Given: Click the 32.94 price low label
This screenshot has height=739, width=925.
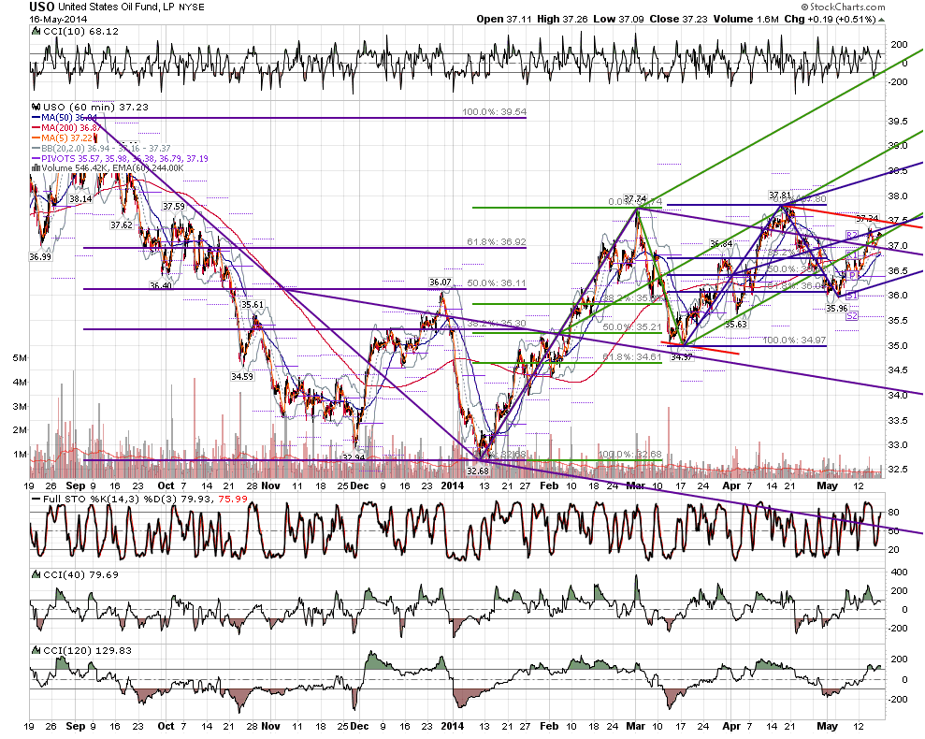Looking at the screenshot, I should [354, 456].
